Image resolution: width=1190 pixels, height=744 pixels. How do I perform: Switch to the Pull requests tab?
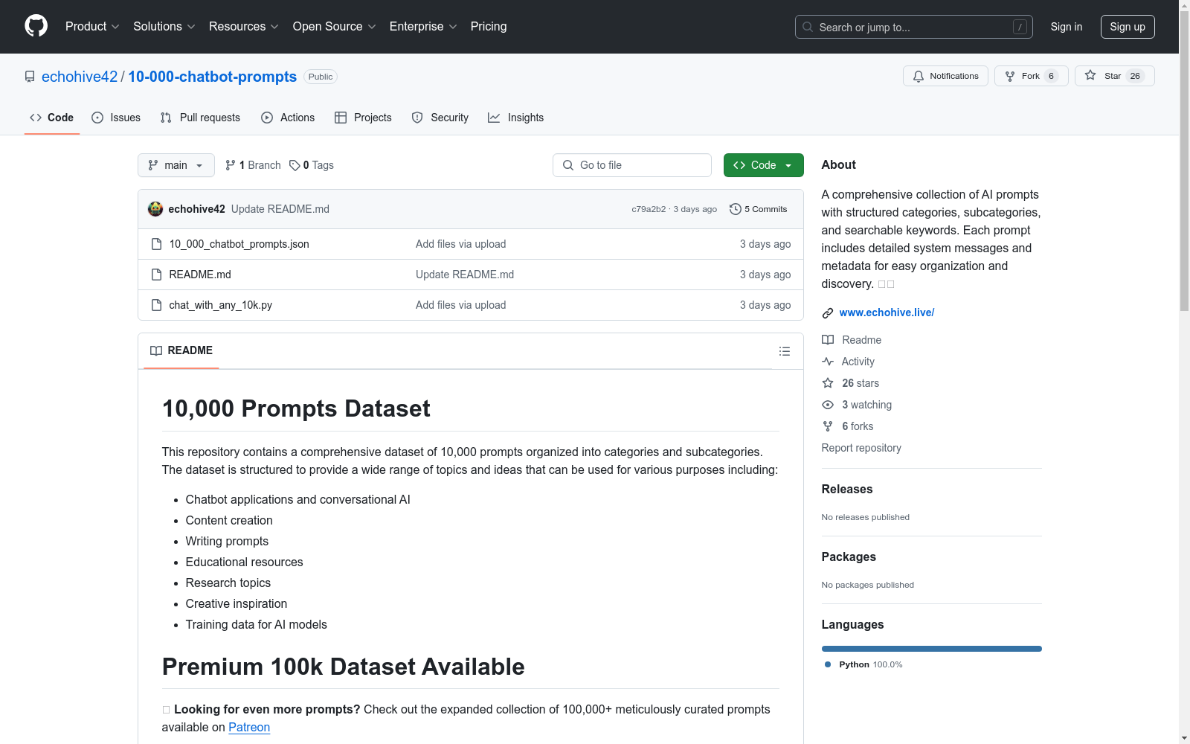200,118
